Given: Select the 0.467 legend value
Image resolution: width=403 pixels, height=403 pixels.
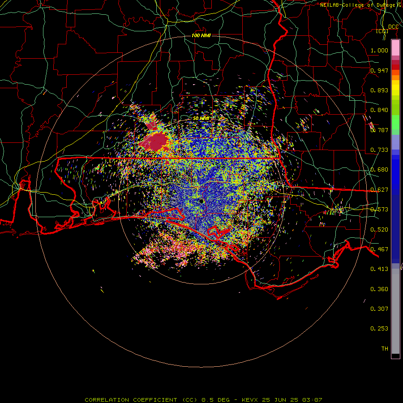Looking at the screenshot, I should click(379, 249).
